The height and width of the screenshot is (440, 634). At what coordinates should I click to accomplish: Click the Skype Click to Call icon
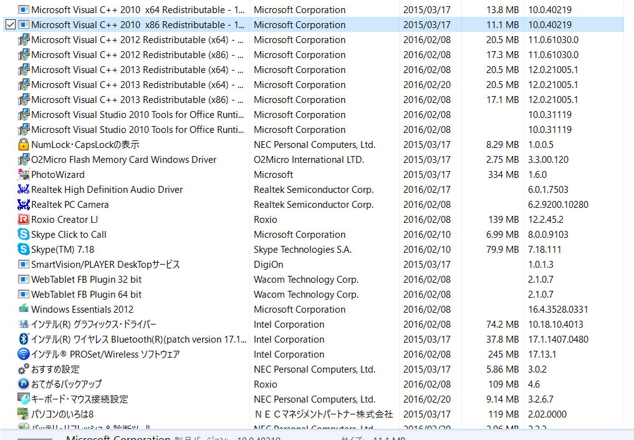point(24,235)
